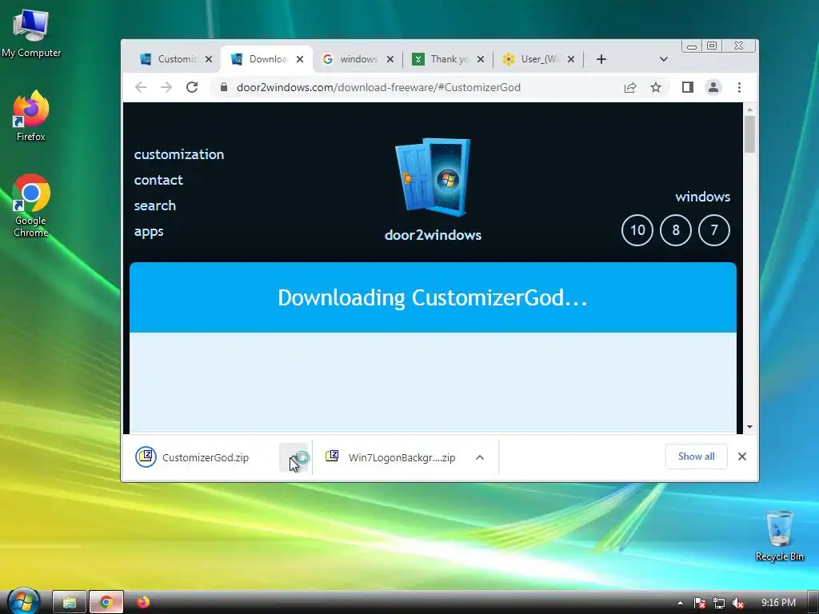
Task: Click the show desktop button
Action: (813, 603)
